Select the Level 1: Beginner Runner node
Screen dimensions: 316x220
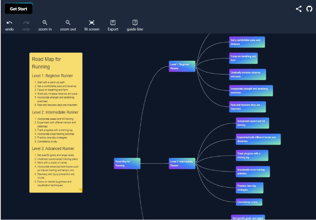(x=182, y=66)
